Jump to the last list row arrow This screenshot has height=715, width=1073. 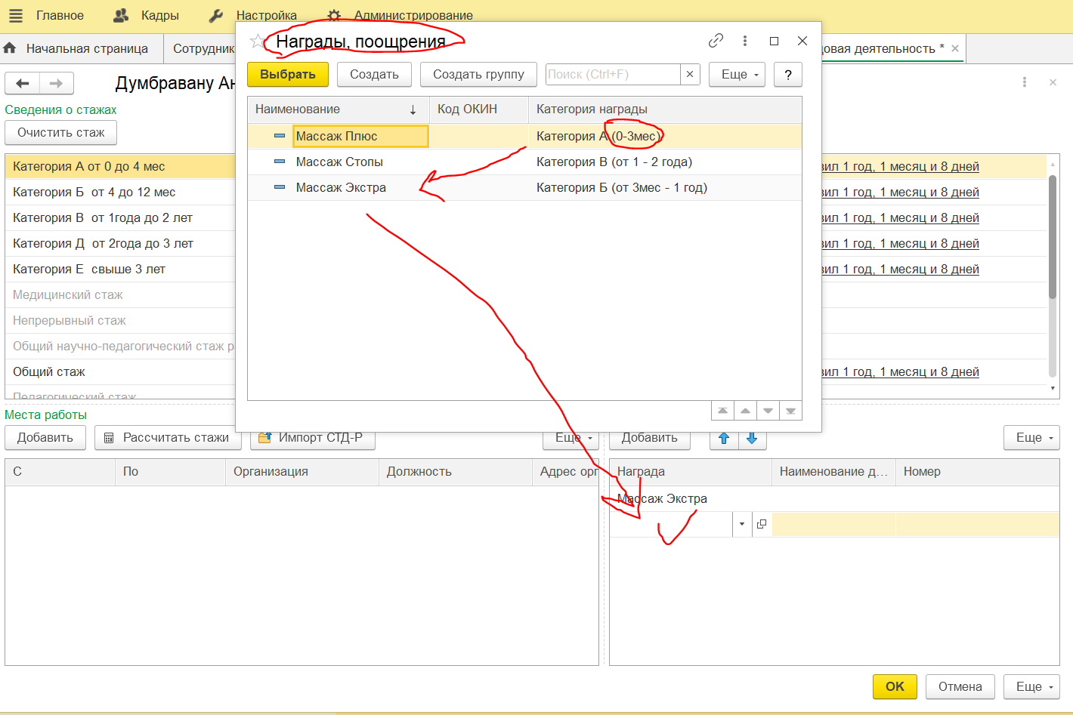click(x=790, y=411)
